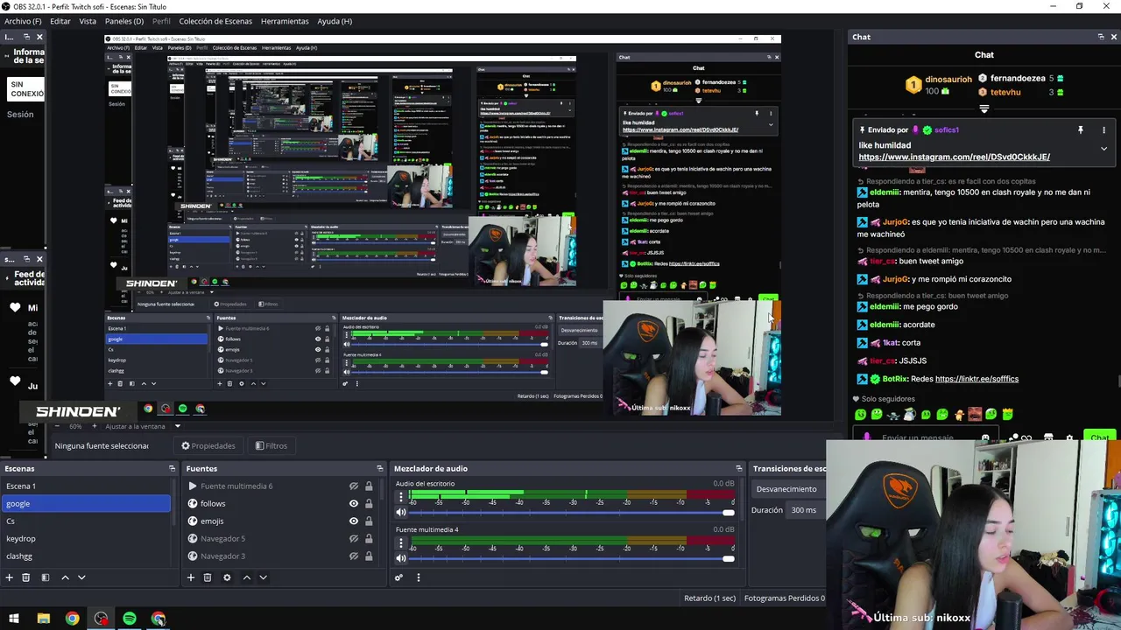Move the source down with Fuentes down arrow
The height and width of the screenshot is (630, 1121).
(263, 577)
